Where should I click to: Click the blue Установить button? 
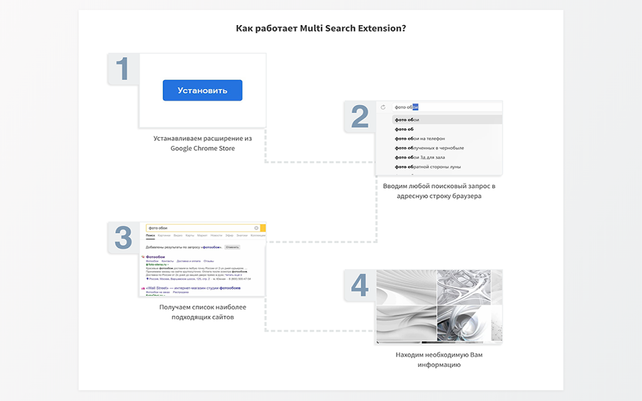(x=203, y=90)
